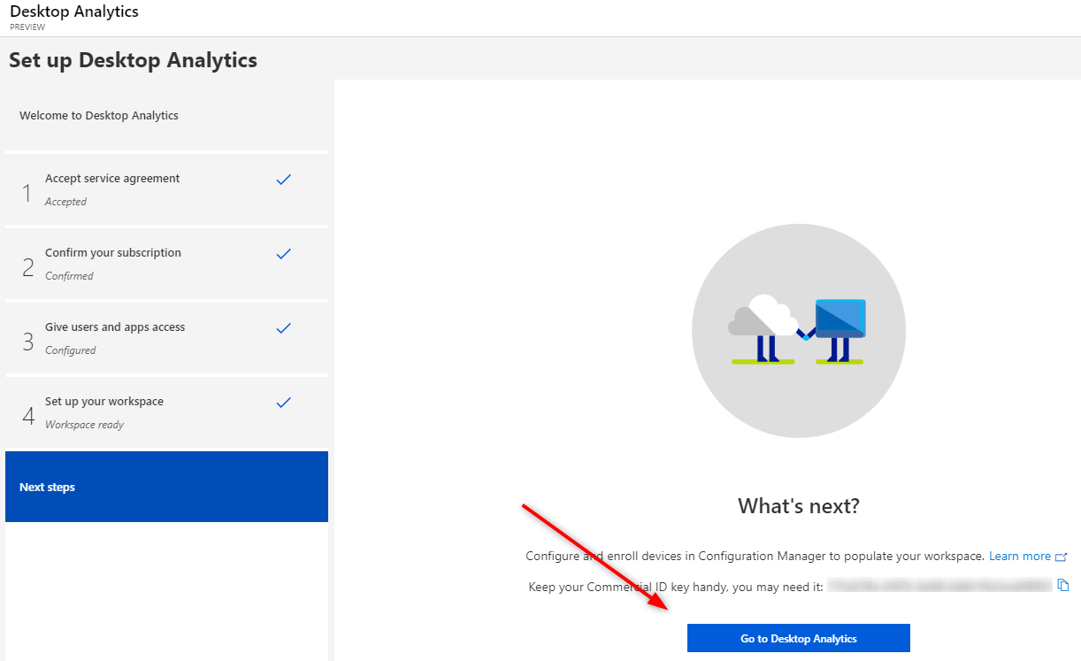Screen dimensions: 1081x661
Task: Click the Configured status text
Action: pyautogui.click(x=70, y=350)
